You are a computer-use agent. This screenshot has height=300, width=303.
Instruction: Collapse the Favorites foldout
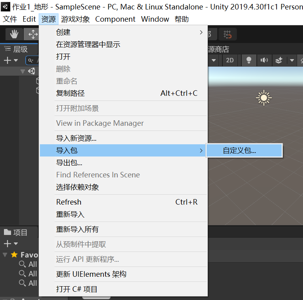(x=5, y=255)
